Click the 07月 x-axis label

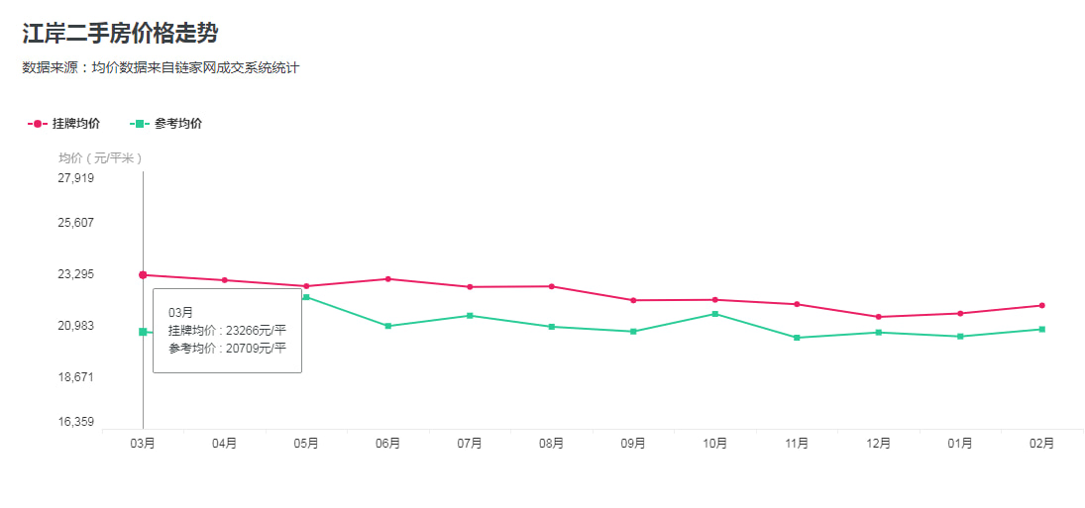tap(470, 444)
